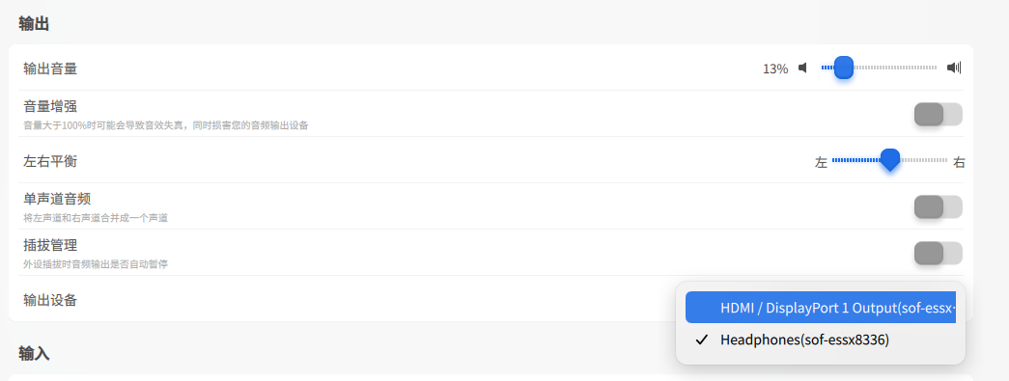This screenshot has width=1009, height=381.
Task: Click the 输入 section heading
Action: [x=34, y=353]
